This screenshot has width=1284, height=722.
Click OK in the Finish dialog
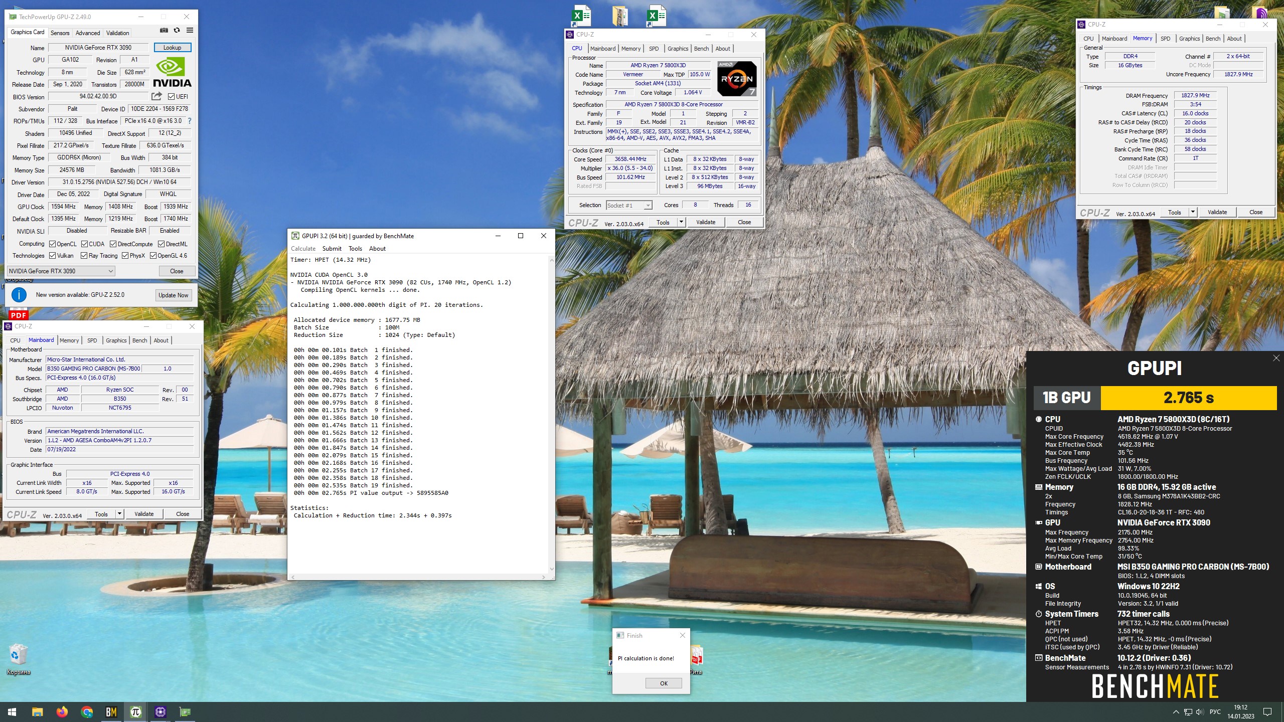pos(664,683)
